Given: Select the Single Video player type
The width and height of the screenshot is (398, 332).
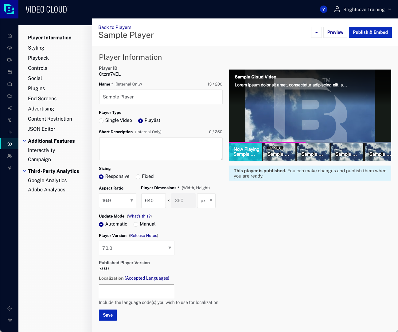Looking at the screenshot, I should coord(101,121).
